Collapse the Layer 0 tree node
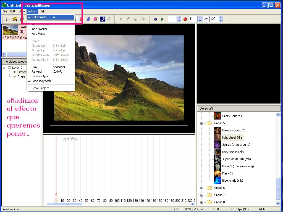Image resolution: width=283 pixels, height=212 pixels. click(x=4, y=68)
